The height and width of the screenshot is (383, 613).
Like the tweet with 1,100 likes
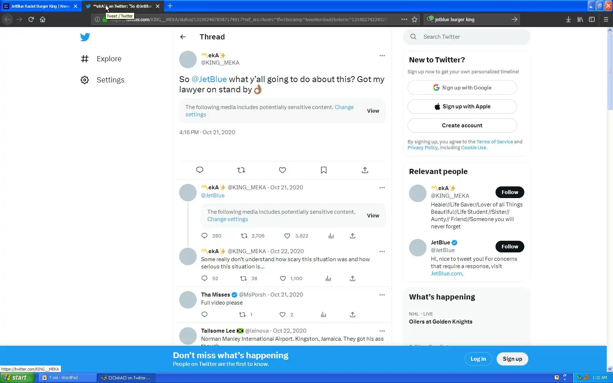pos(291,278)
